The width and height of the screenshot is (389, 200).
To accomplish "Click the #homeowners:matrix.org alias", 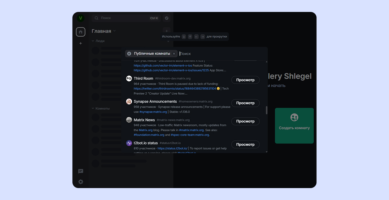I will coord(195,101).
